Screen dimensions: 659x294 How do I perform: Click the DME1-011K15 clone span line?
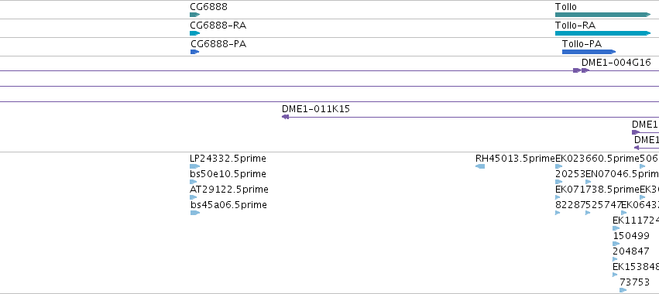tap(470, 117)
